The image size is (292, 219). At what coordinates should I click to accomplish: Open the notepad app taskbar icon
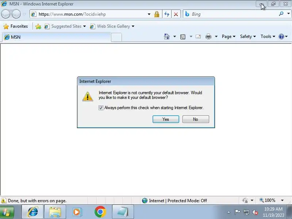[x=123, y=212]
